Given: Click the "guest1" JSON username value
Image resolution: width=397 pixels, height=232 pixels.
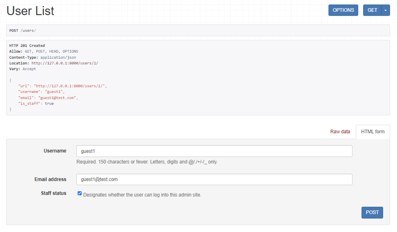Looking at the screenshot, I should tap(54, 92).
